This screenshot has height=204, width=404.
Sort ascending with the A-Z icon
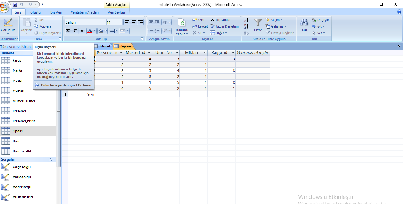click(x=246, y=20)
